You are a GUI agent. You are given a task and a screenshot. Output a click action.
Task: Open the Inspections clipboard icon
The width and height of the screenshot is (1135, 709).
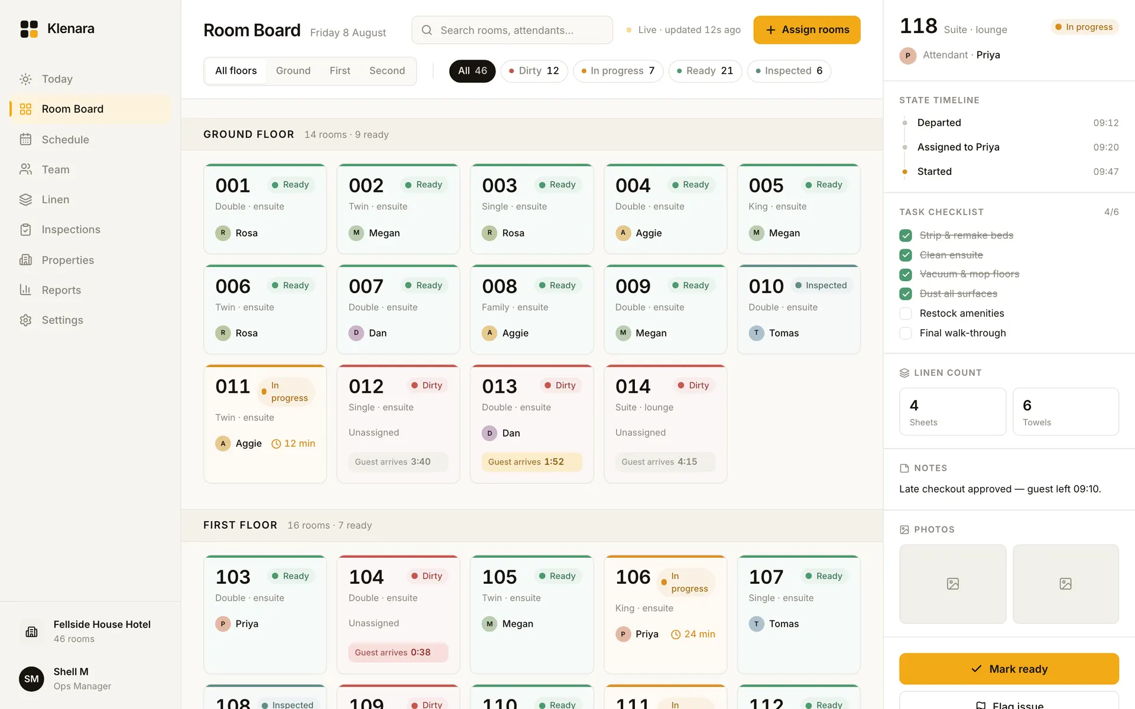[25, 230]
